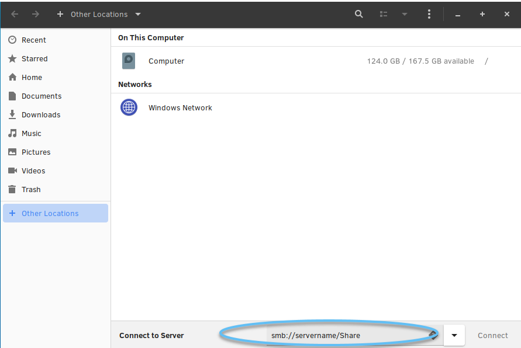The image size is (521, 348).
Task: Open Windows Network globe icon
Action: pyautogui.click(x=129, y=107)
